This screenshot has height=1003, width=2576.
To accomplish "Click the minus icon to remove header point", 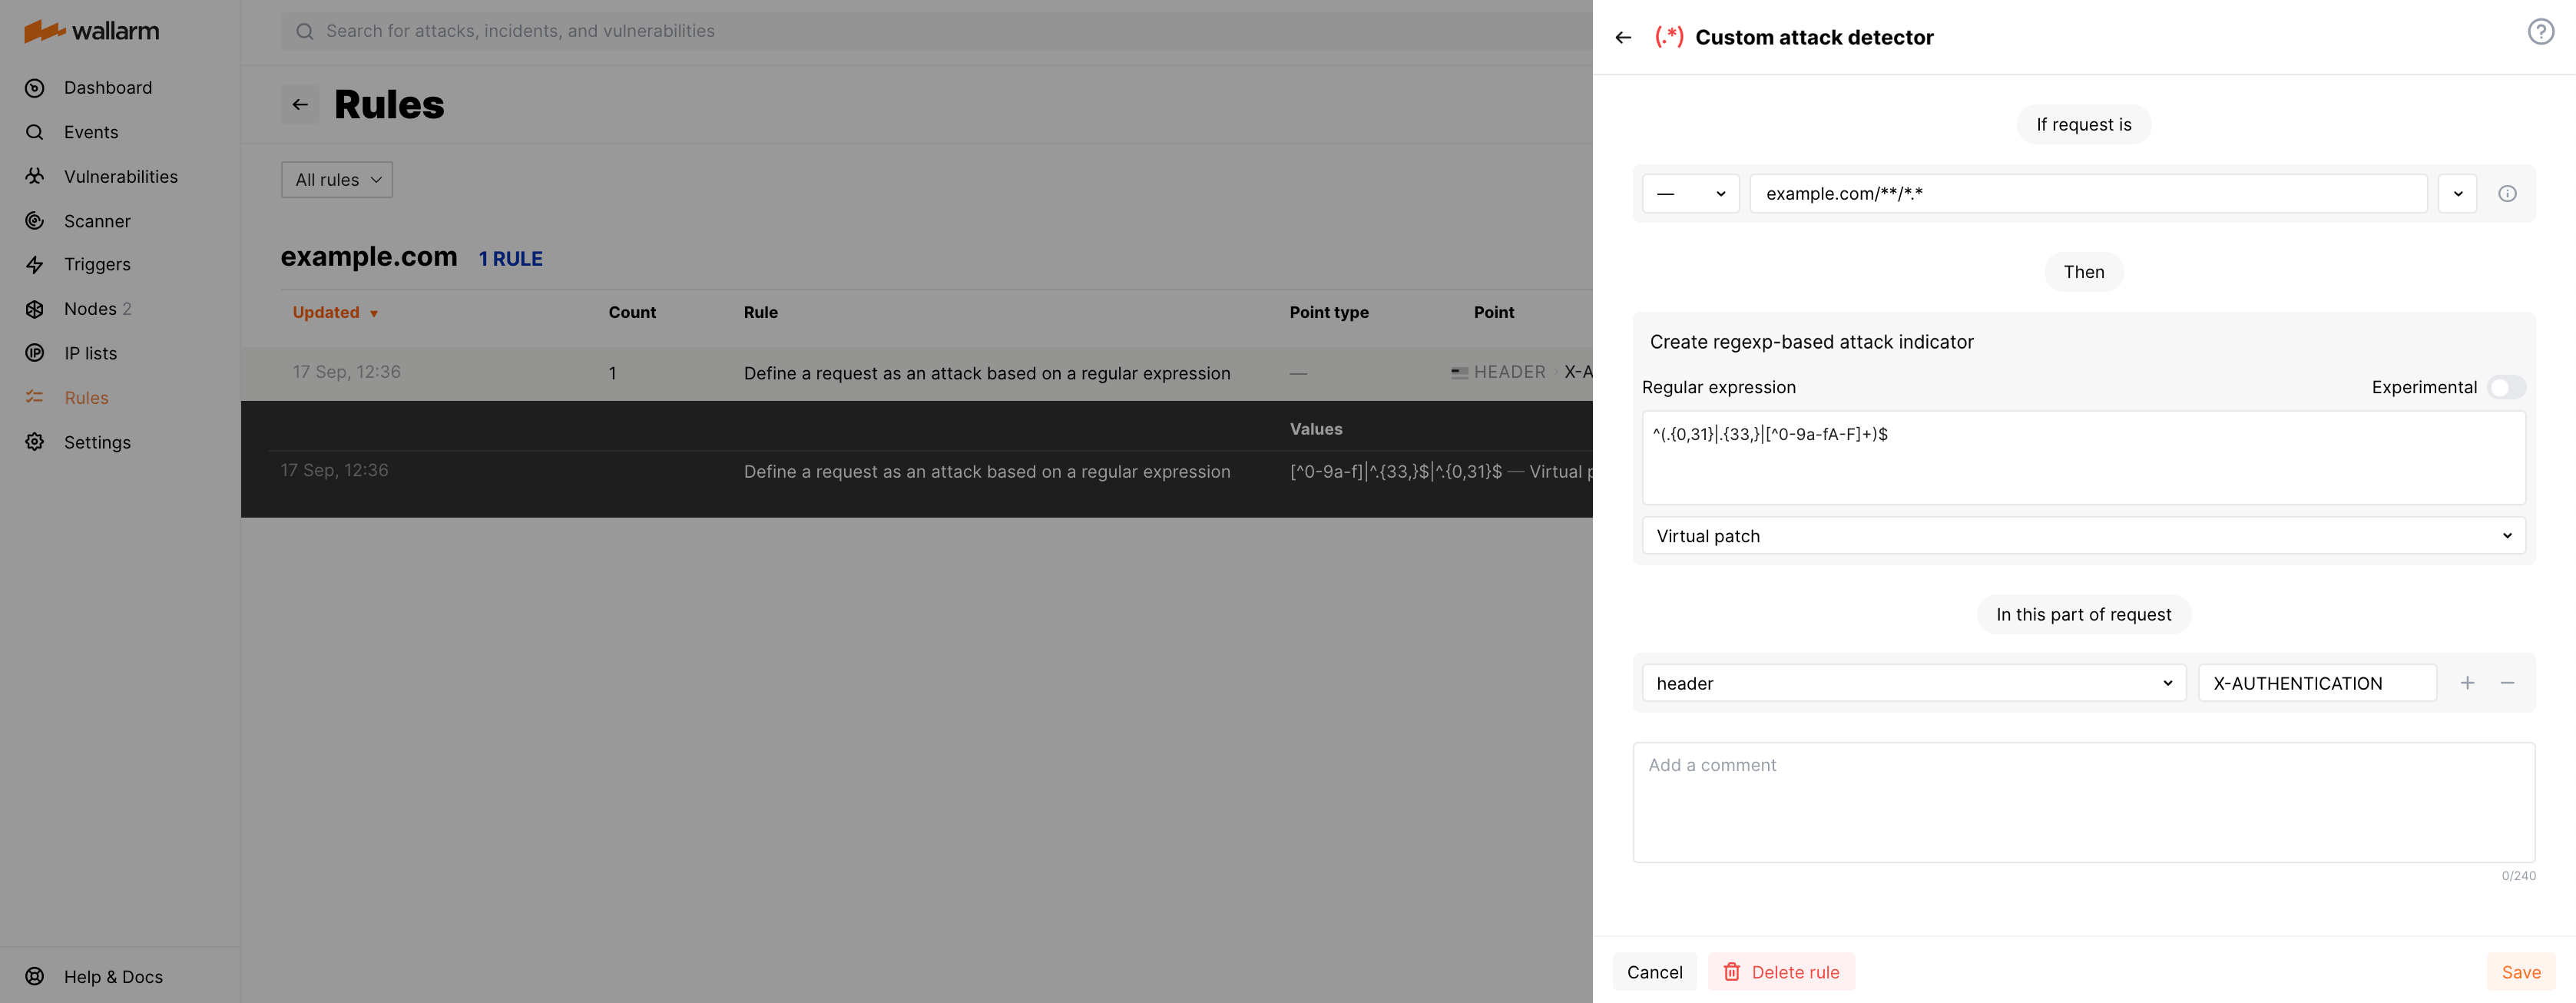I will coord(2507,683).
